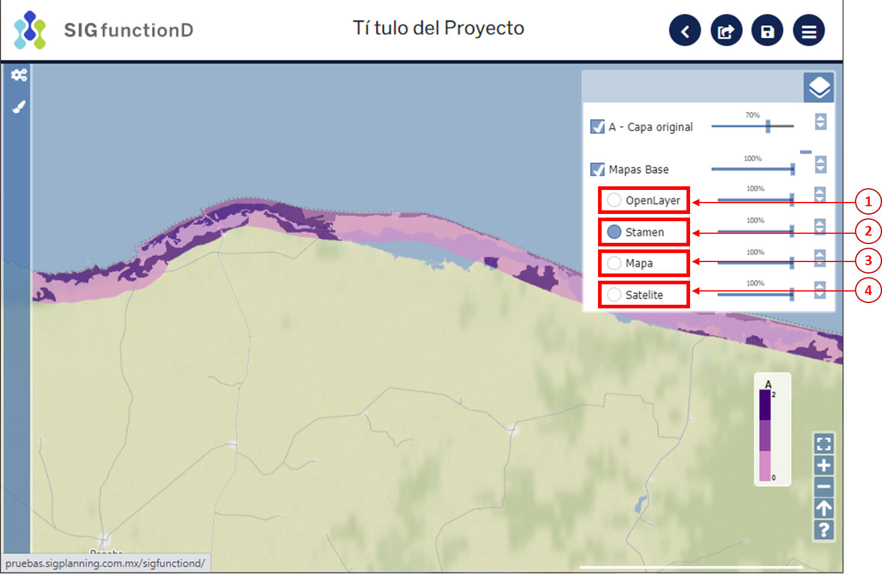
Task: Click the pruebas.sigplanning.com.mx URL status text
Action: [x=105, y=563]
